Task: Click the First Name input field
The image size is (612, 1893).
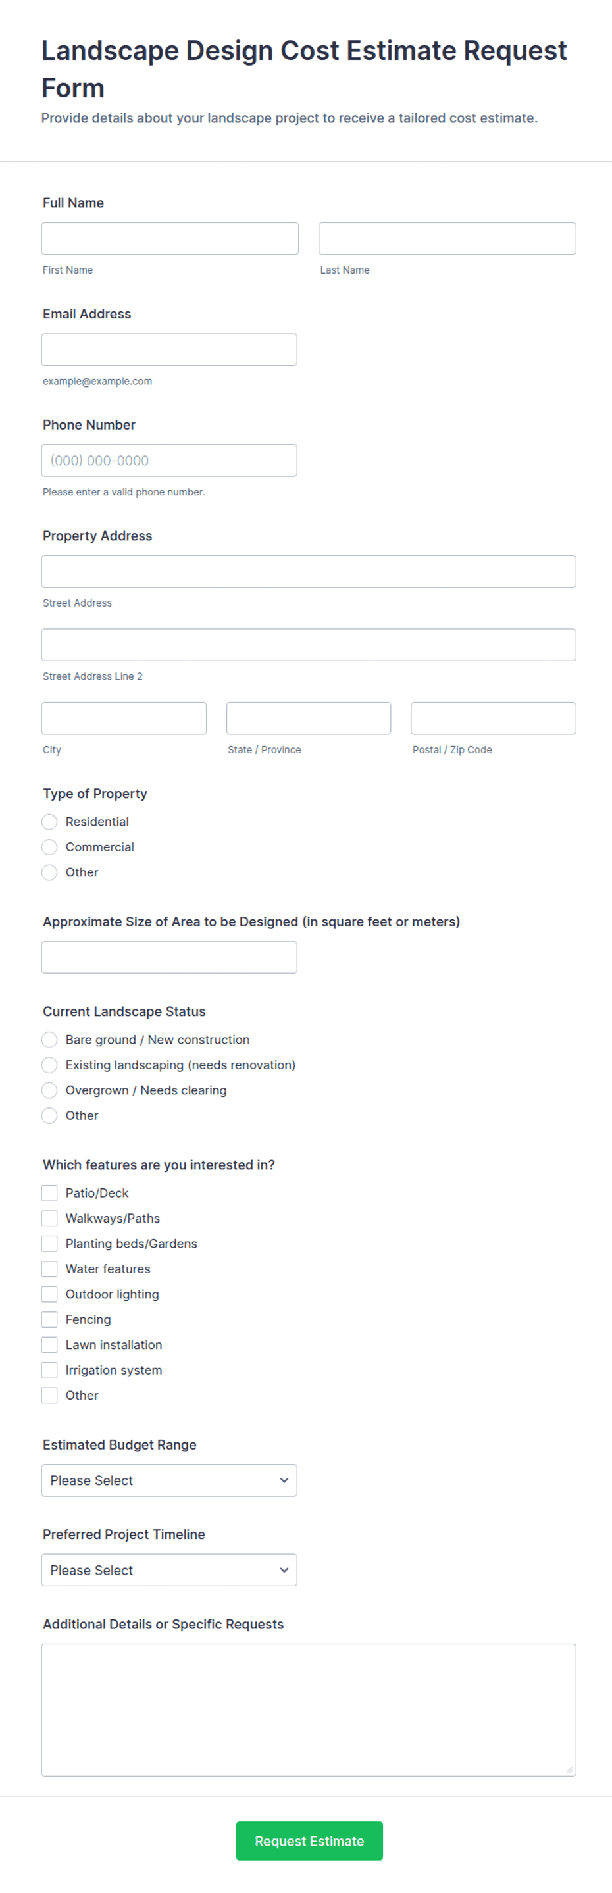Action: click(169, 238)
